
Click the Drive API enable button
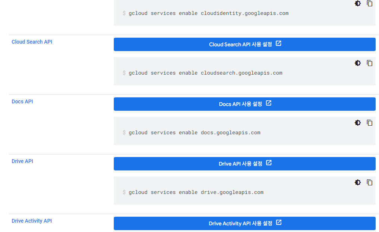click(x=241, y=164)
